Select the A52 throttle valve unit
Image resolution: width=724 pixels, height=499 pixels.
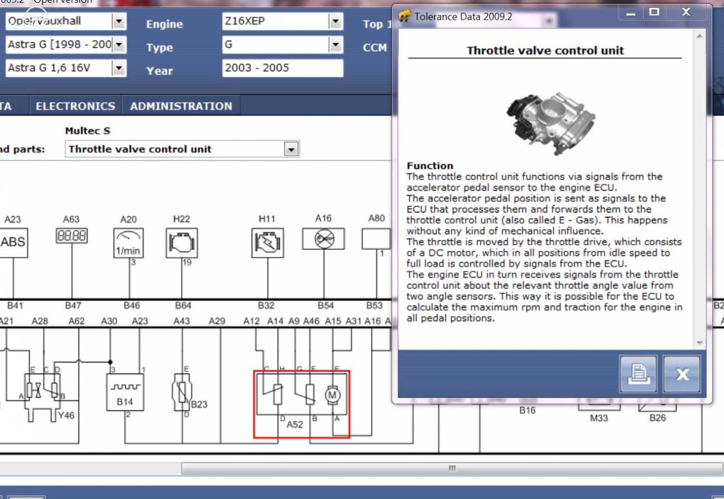[301, 404]
